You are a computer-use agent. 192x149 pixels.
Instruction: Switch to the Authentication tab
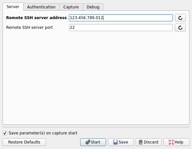click(41, 7)
